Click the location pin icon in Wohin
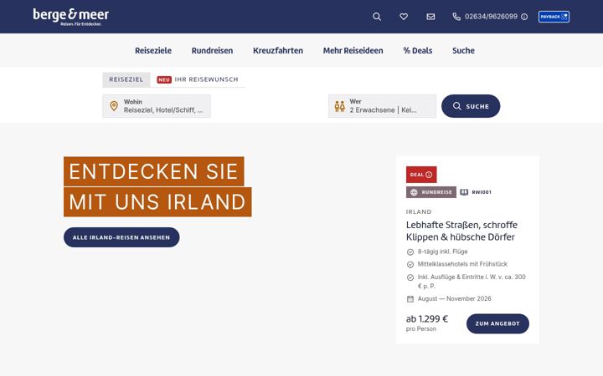The image size is (603, 376). [x=114, y=106]
